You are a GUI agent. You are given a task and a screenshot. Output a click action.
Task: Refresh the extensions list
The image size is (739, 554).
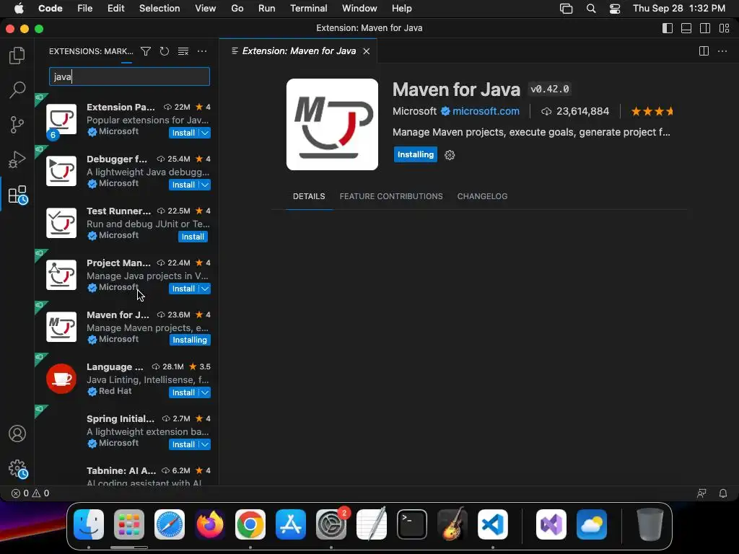164,51
